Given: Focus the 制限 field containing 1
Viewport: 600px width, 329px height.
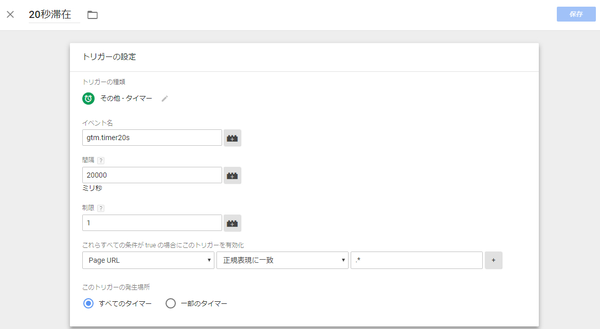Looking at the screenshot, I should tap(152, 223).
